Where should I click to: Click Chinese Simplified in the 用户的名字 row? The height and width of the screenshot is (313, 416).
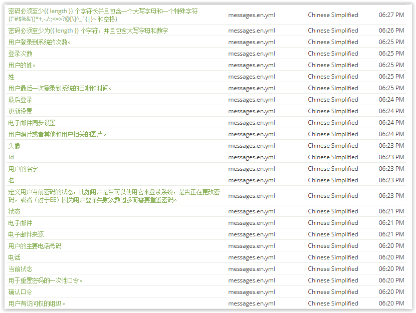tap(333, 169)
